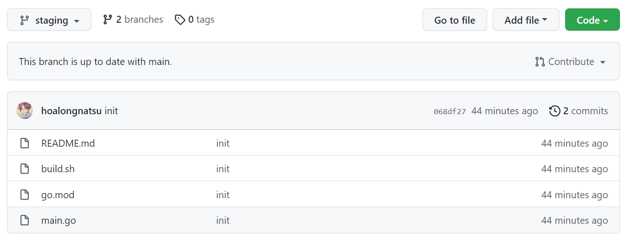The image size is (626, 240).
Task: Click the file icon next to README.md
Action: click(25, 143)
